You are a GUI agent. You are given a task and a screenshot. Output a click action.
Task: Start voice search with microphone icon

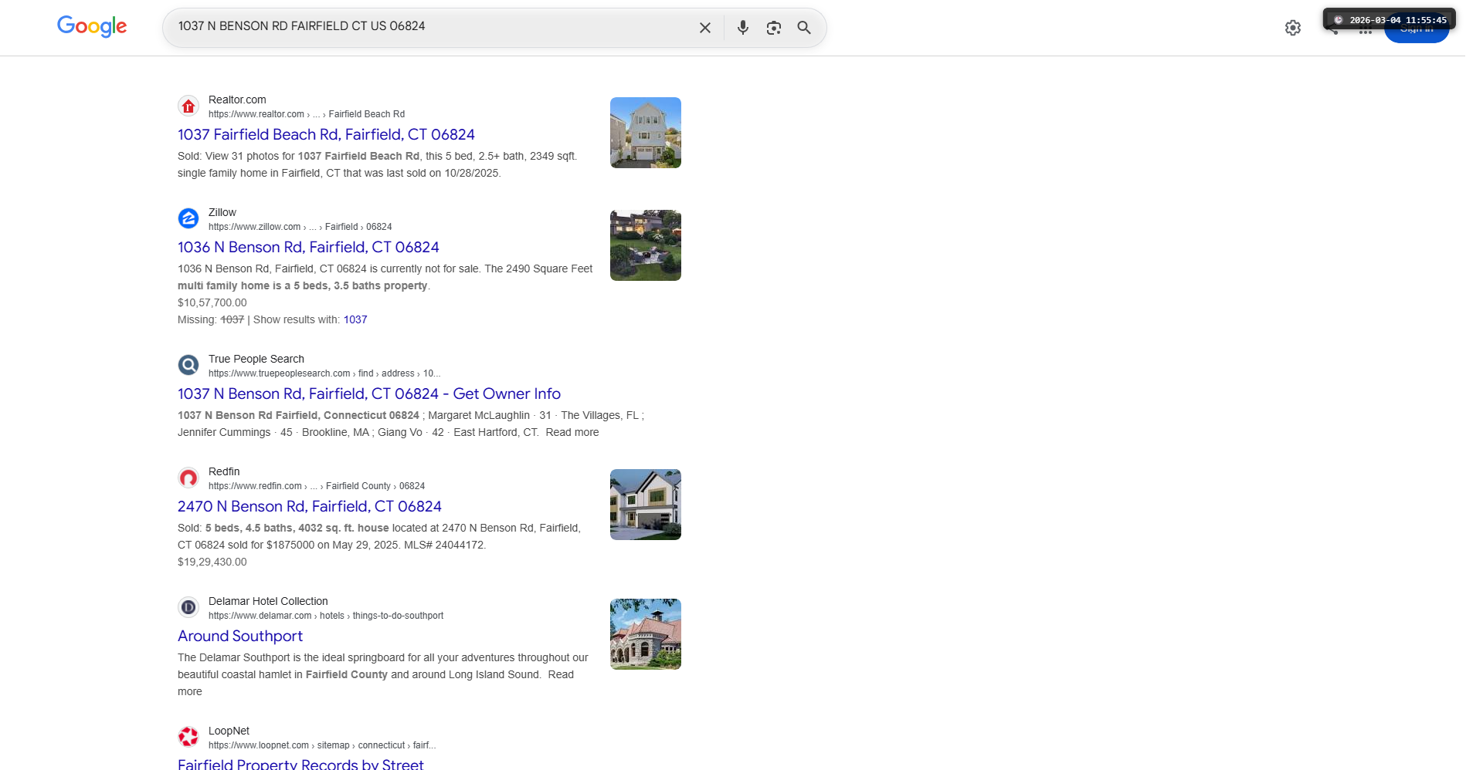tap(743, 28)
